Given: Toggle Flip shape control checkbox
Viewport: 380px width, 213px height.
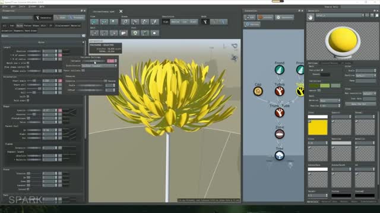Looking at the screenshot, I should click(x=28, y=67).
